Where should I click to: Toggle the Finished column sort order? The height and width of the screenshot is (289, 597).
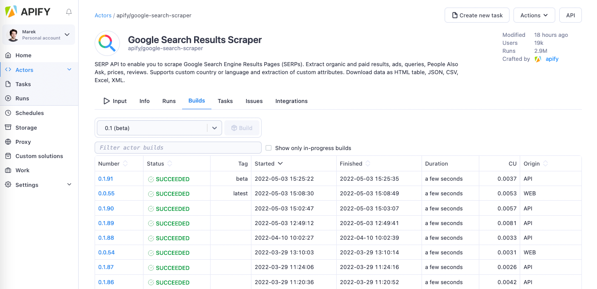coord(354,163)
